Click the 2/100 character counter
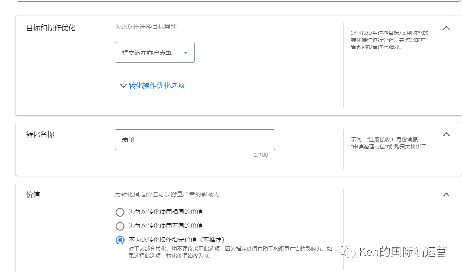The height and width of the screenshot is (272, 462). pos(261,155)
